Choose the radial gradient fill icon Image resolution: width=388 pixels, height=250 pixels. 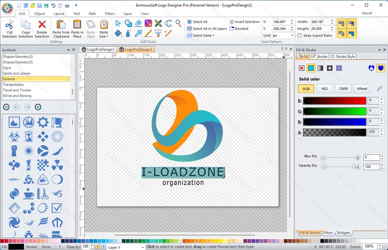click(x=330, y=68)
